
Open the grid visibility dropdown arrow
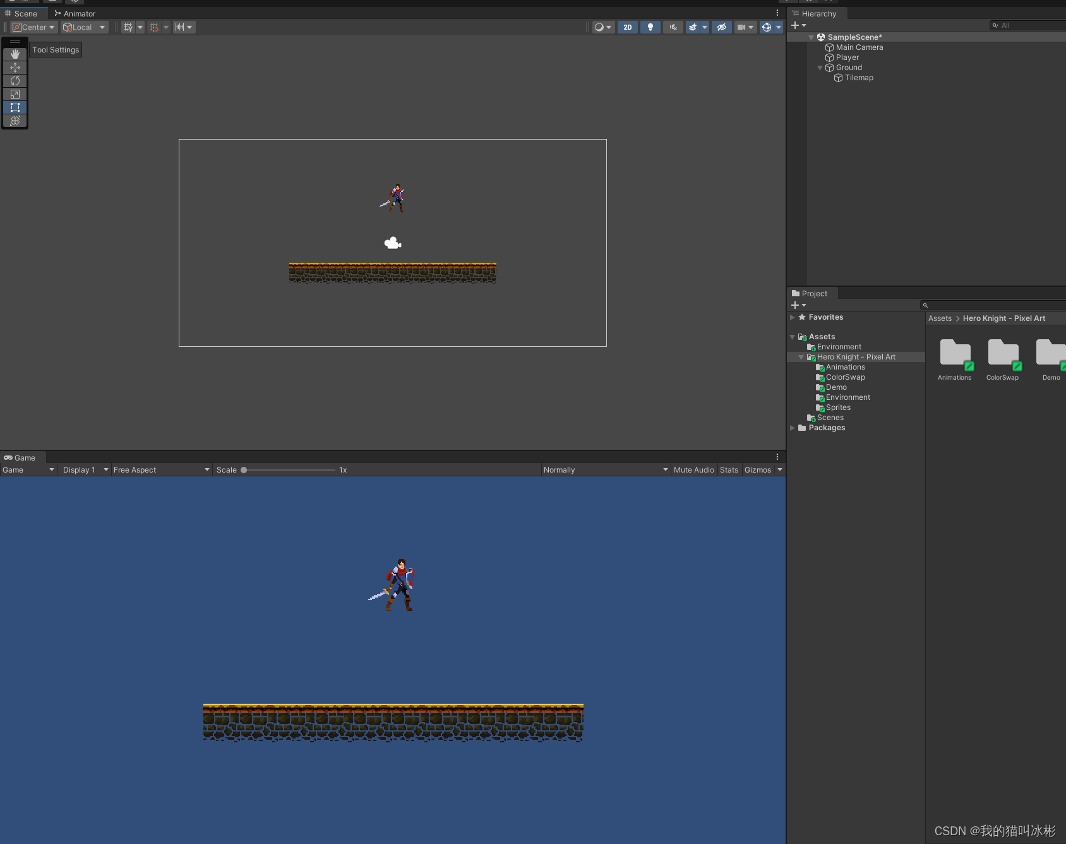coord(140,27)
